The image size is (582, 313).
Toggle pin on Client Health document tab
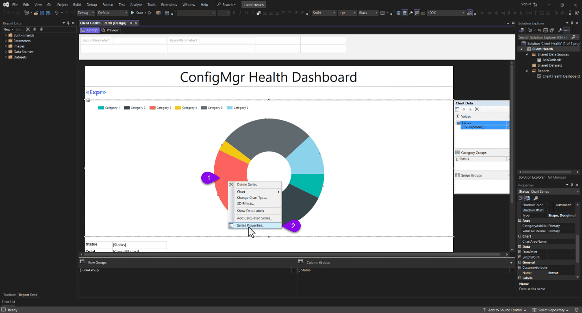point(131,23)
